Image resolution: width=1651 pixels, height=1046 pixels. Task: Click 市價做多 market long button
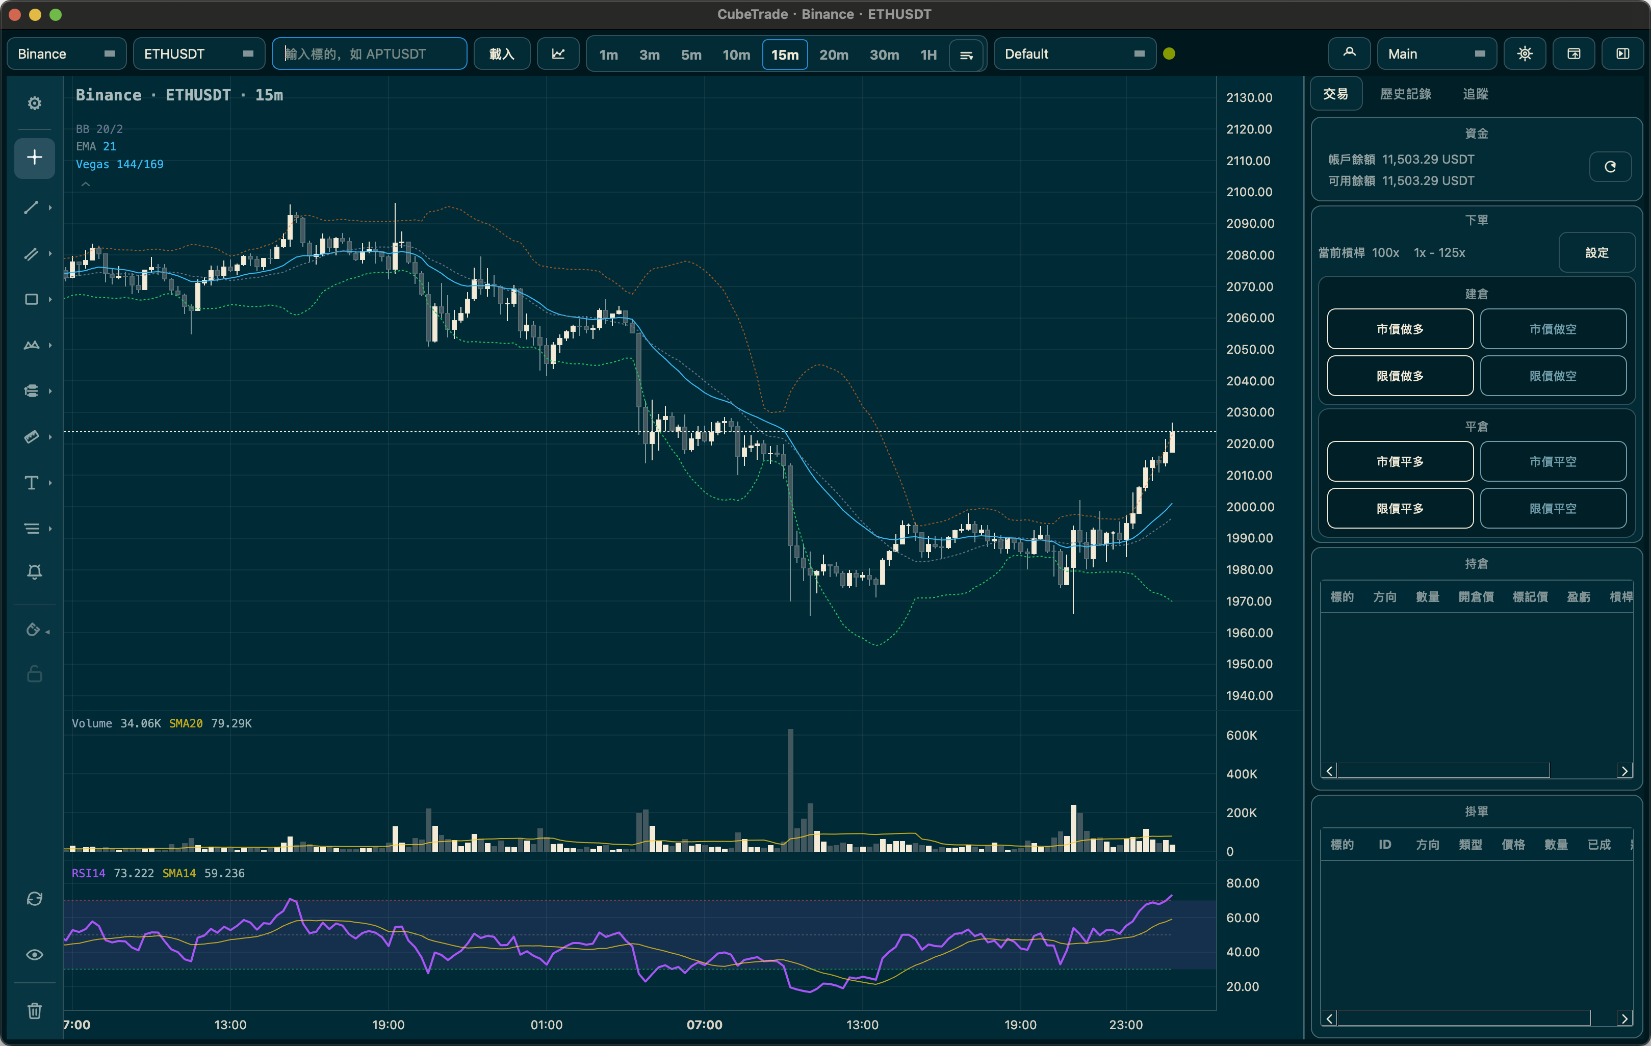[1400, 329]
